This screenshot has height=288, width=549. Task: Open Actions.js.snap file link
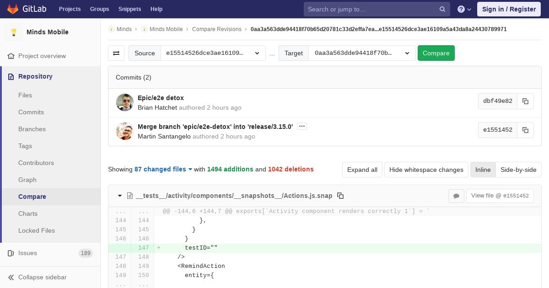pyautogui.click(x=234, y=196)
